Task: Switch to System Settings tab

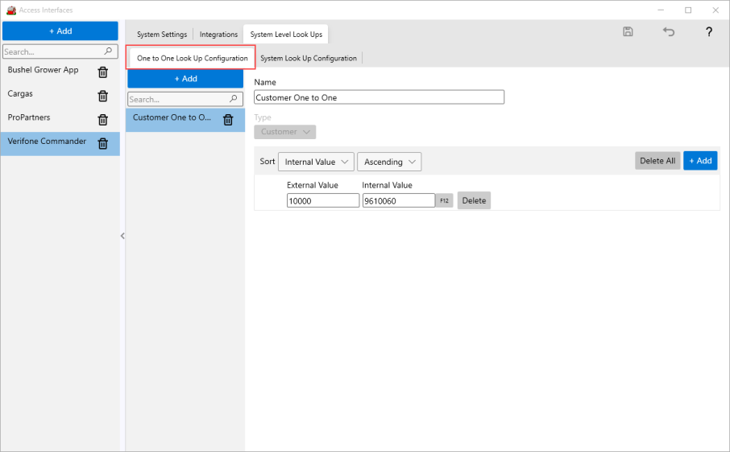Action: click(x=161, y=35)
